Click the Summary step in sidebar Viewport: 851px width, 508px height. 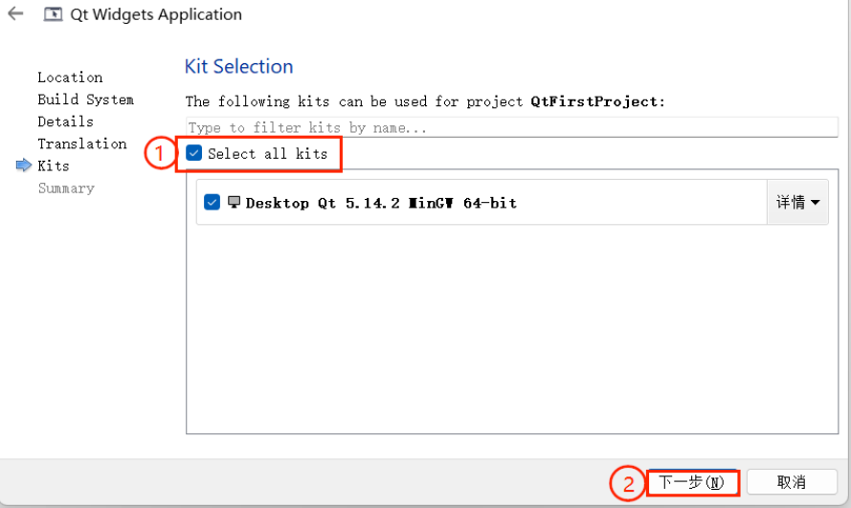(66, 188)
